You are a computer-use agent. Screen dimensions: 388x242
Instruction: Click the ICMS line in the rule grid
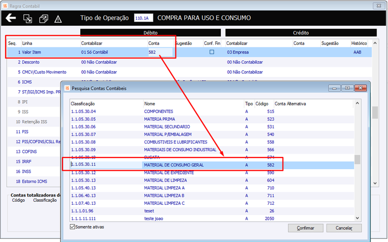pyautogui.click(x=27, y=82)
